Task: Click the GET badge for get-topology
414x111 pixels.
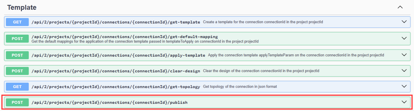Action: 17,87
